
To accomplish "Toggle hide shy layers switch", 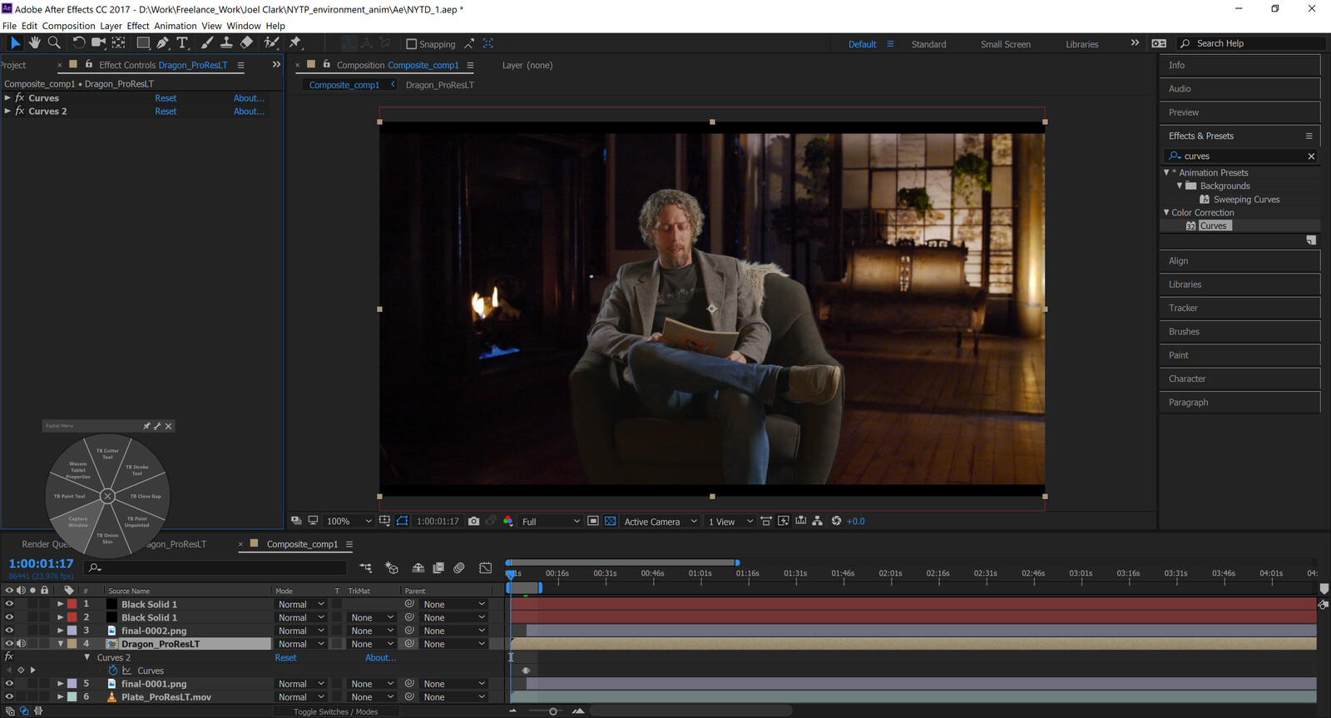I will coord(418,567).
